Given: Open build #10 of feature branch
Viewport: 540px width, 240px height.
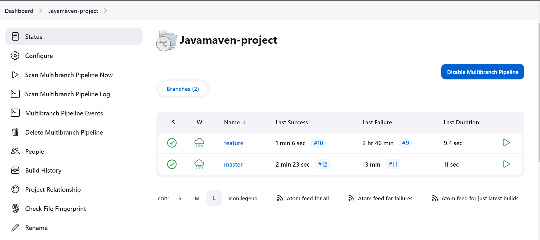Looking at the screenshot, I should 318,143.
